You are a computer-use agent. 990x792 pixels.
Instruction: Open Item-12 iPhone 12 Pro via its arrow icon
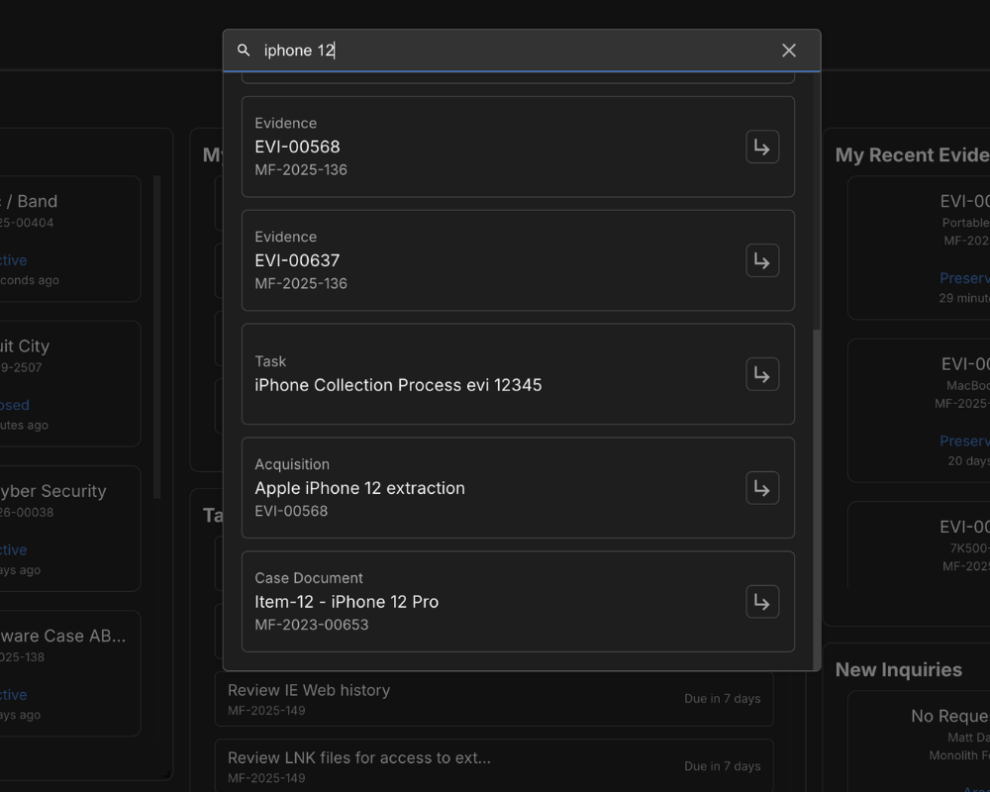click(762, 601)
